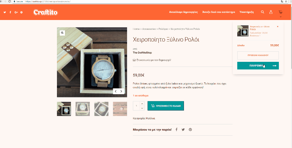Open the Google Plus header icon
The width and height of the screenshot is (292, 148).
(16, 12)
